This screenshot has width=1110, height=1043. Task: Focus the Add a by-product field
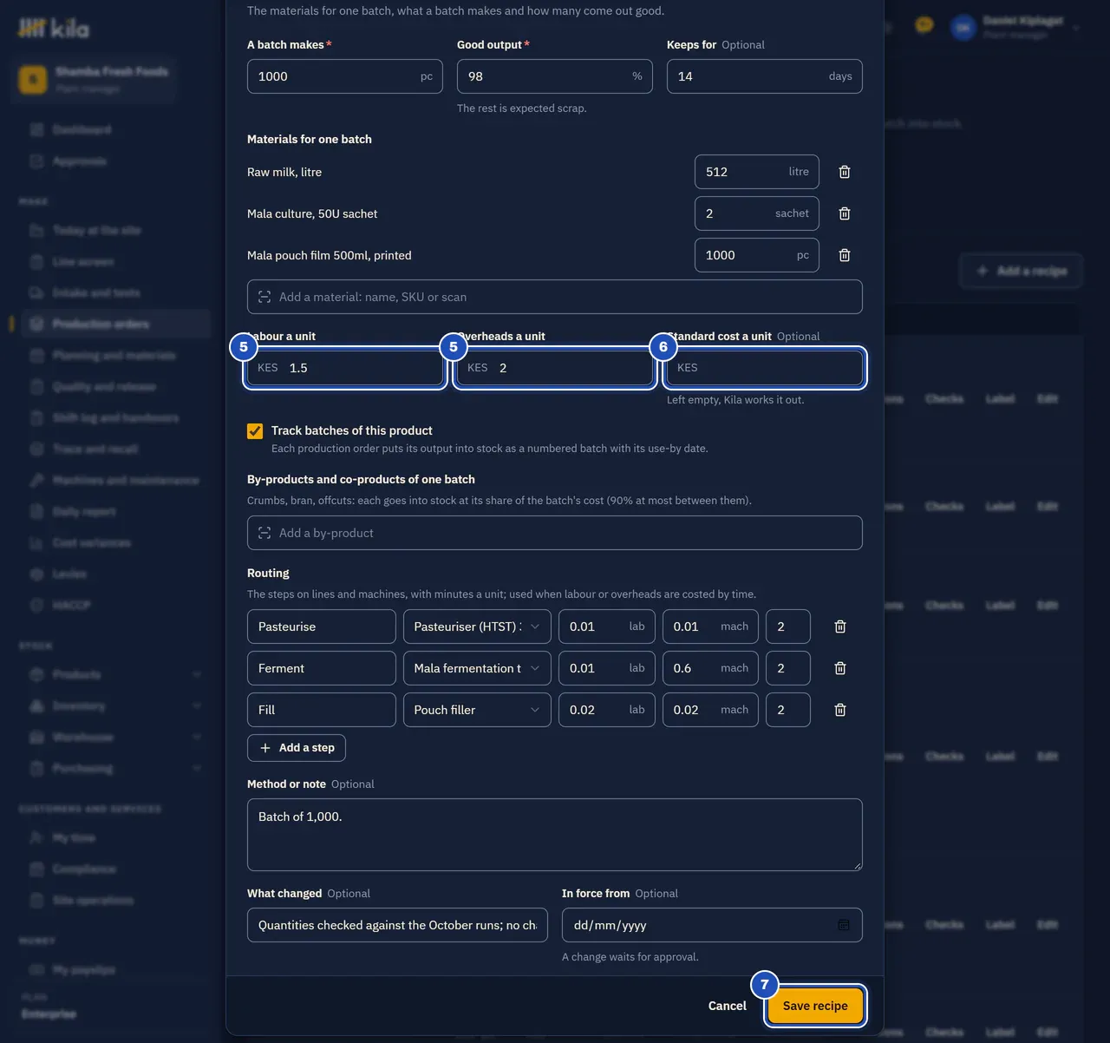[555, 533]
